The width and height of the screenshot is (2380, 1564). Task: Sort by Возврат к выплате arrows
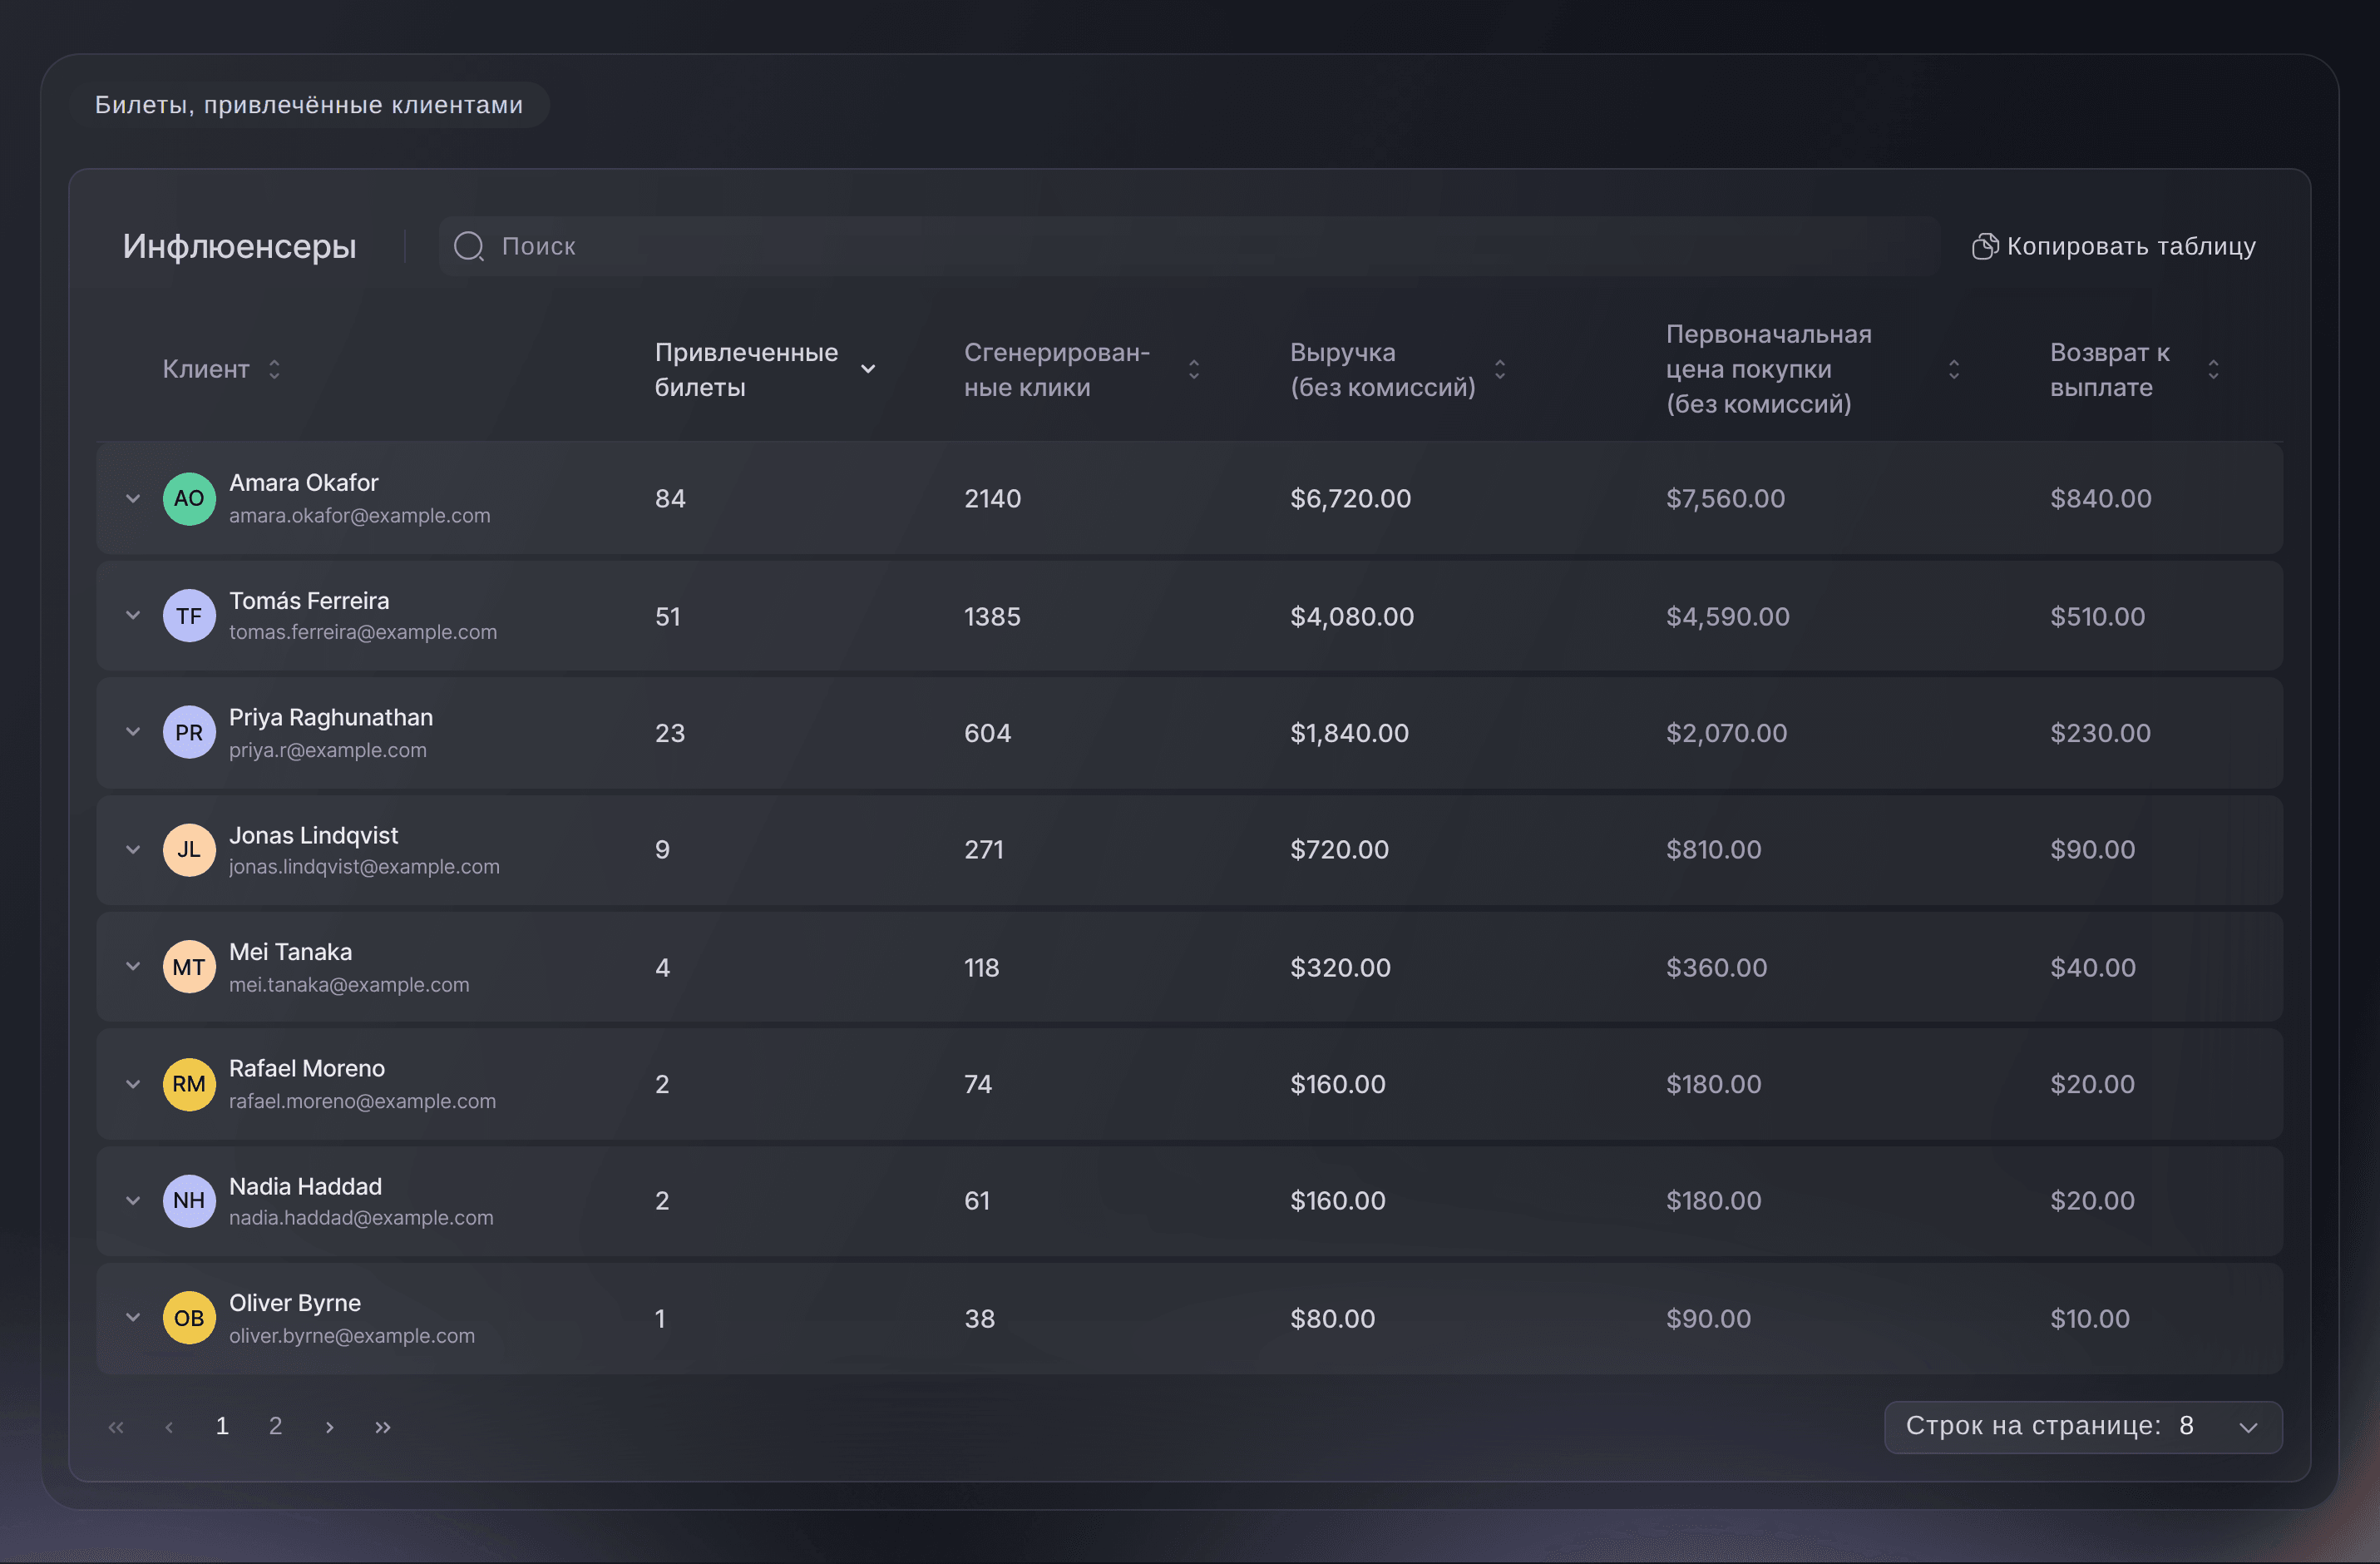pyautogui.click(x=2213, y=369)
